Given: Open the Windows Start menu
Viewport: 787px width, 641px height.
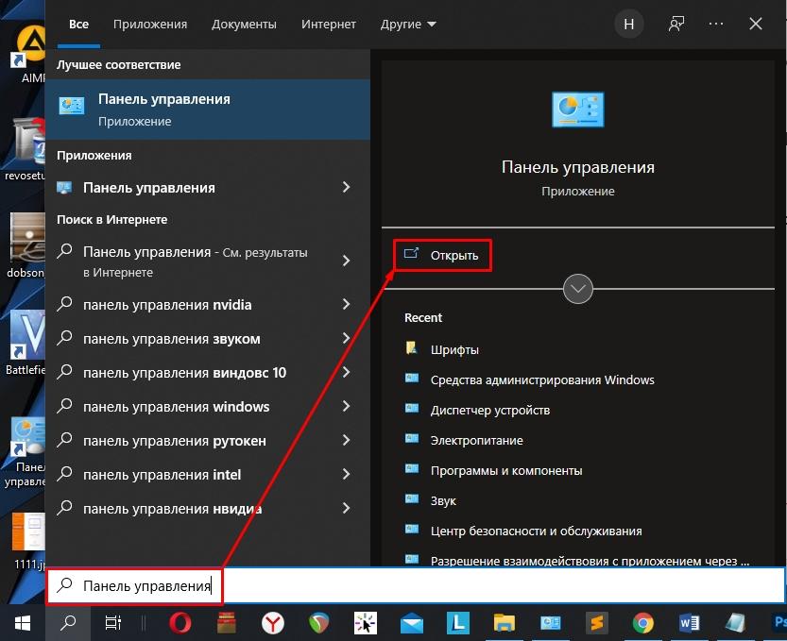Looking at the screenshot, I should coord(23,623).
